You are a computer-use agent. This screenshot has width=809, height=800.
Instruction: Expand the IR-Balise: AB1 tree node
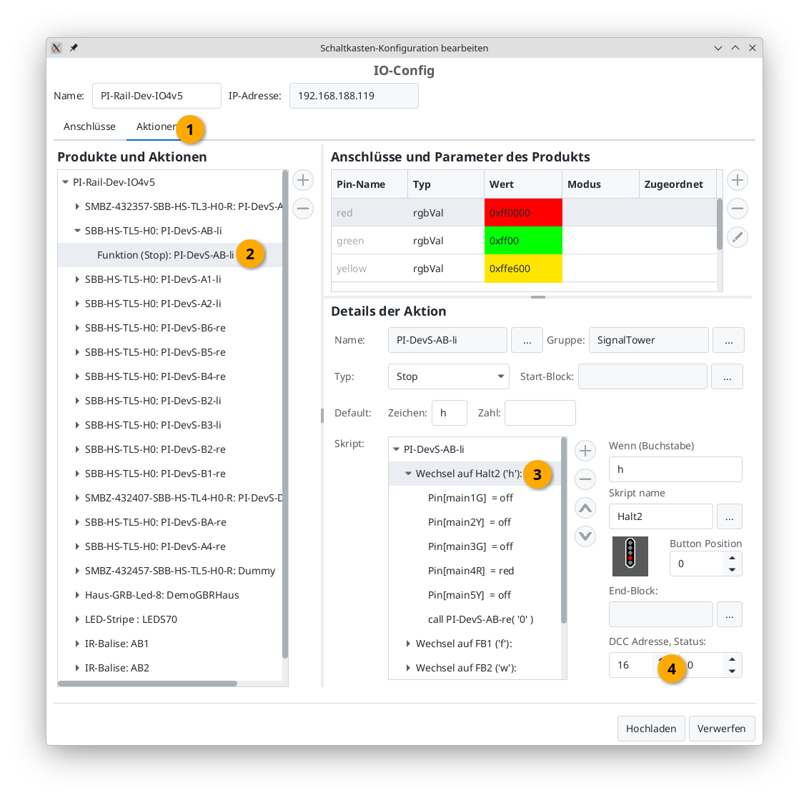(x=77, y=644)
